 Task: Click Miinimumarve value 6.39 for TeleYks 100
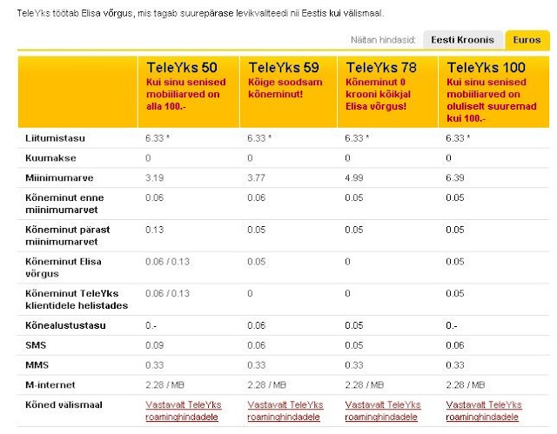(x=455, y=177)
